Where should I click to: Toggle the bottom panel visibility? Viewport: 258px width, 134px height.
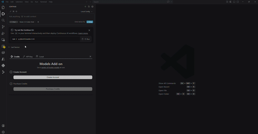234,2
